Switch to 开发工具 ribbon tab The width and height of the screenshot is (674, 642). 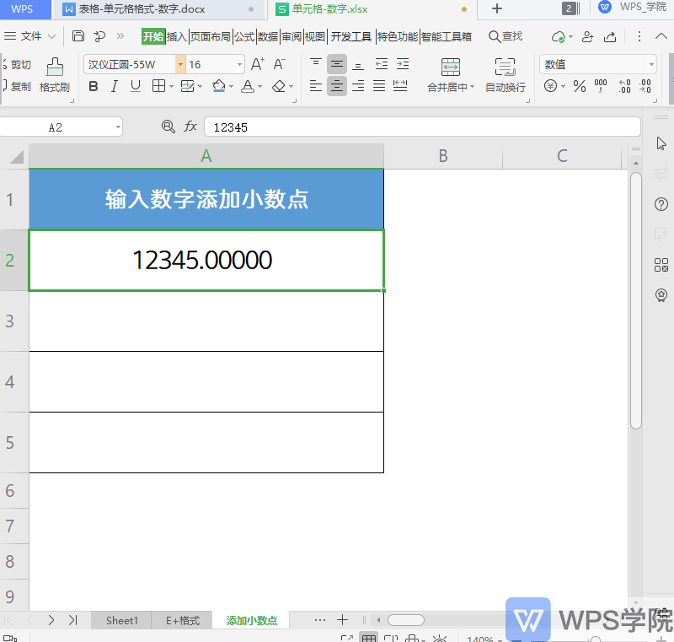tap(351, 36)
